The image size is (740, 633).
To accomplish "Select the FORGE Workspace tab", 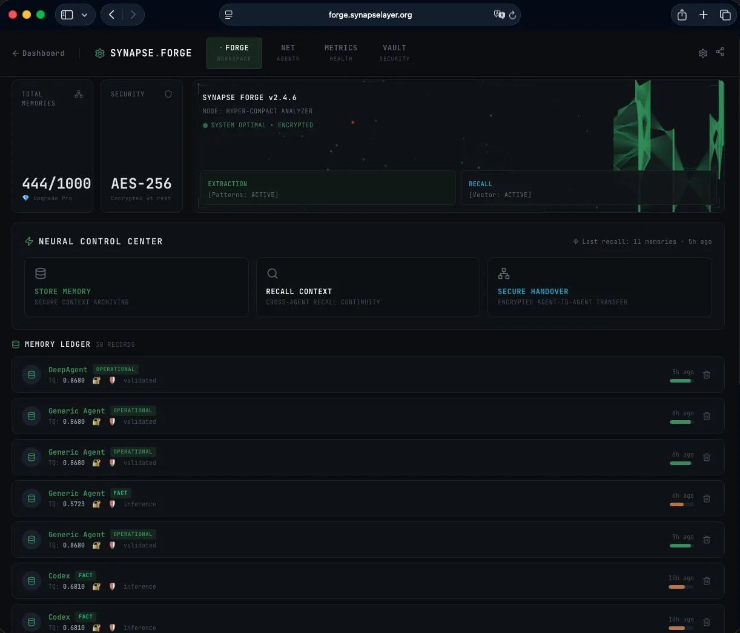I will 234,53.
